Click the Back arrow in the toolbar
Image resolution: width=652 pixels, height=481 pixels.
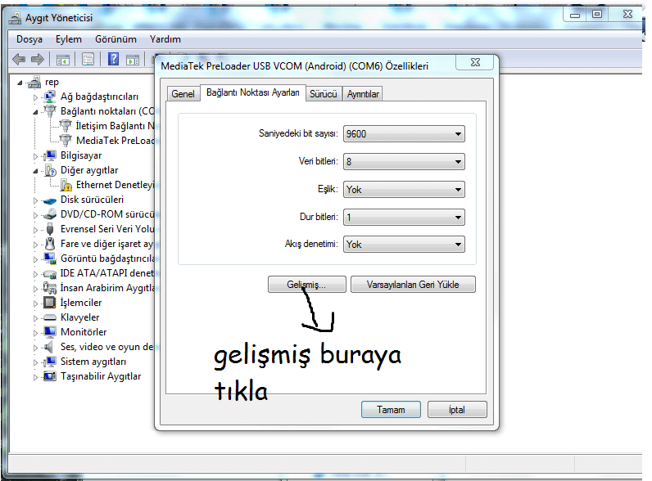point(19,59)
